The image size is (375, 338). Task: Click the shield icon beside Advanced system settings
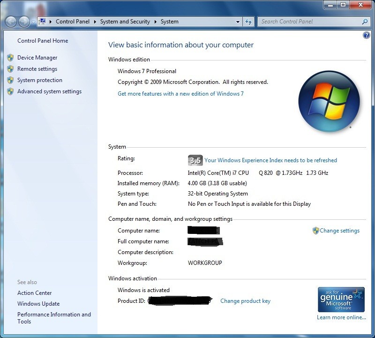[x=10, y=91]
